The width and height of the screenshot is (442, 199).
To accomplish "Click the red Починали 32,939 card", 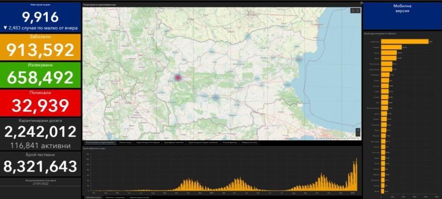I will 41,102.
